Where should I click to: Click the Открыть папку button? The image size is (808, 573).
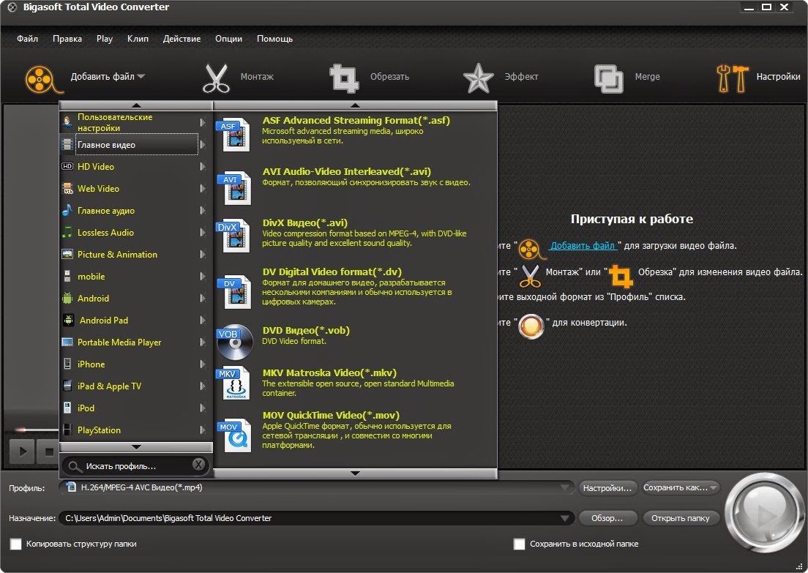681,518
